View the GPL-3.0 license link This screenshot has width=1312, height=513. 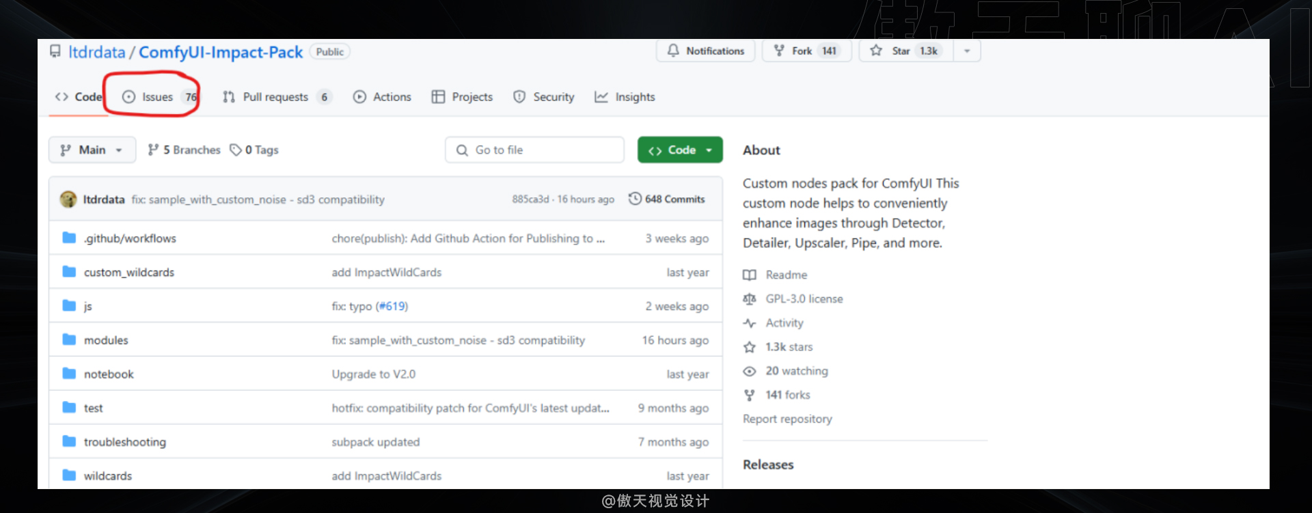click(x=804, y=299)
